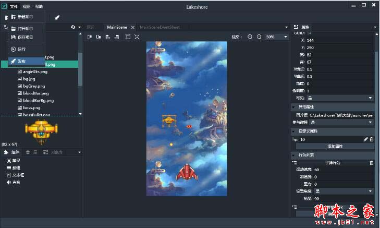Click the tree icon at resource panel top-left

(x=5, y=27)
